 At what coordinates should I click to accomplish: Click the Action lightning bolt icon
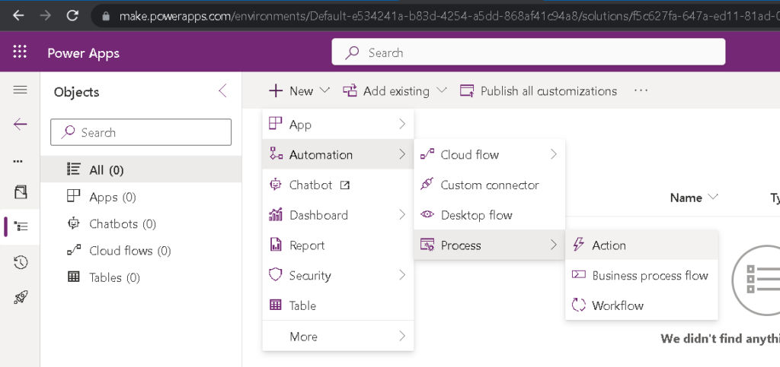[578, 245]
